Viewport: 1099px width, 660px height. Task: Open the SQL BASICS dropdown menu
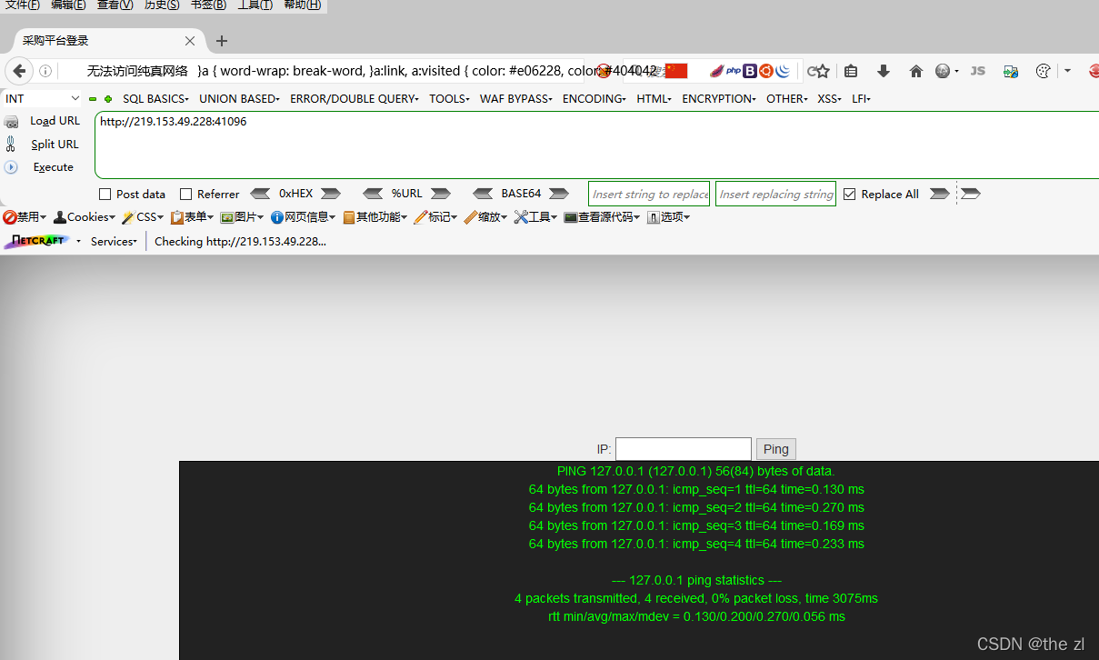pos(155,98)
